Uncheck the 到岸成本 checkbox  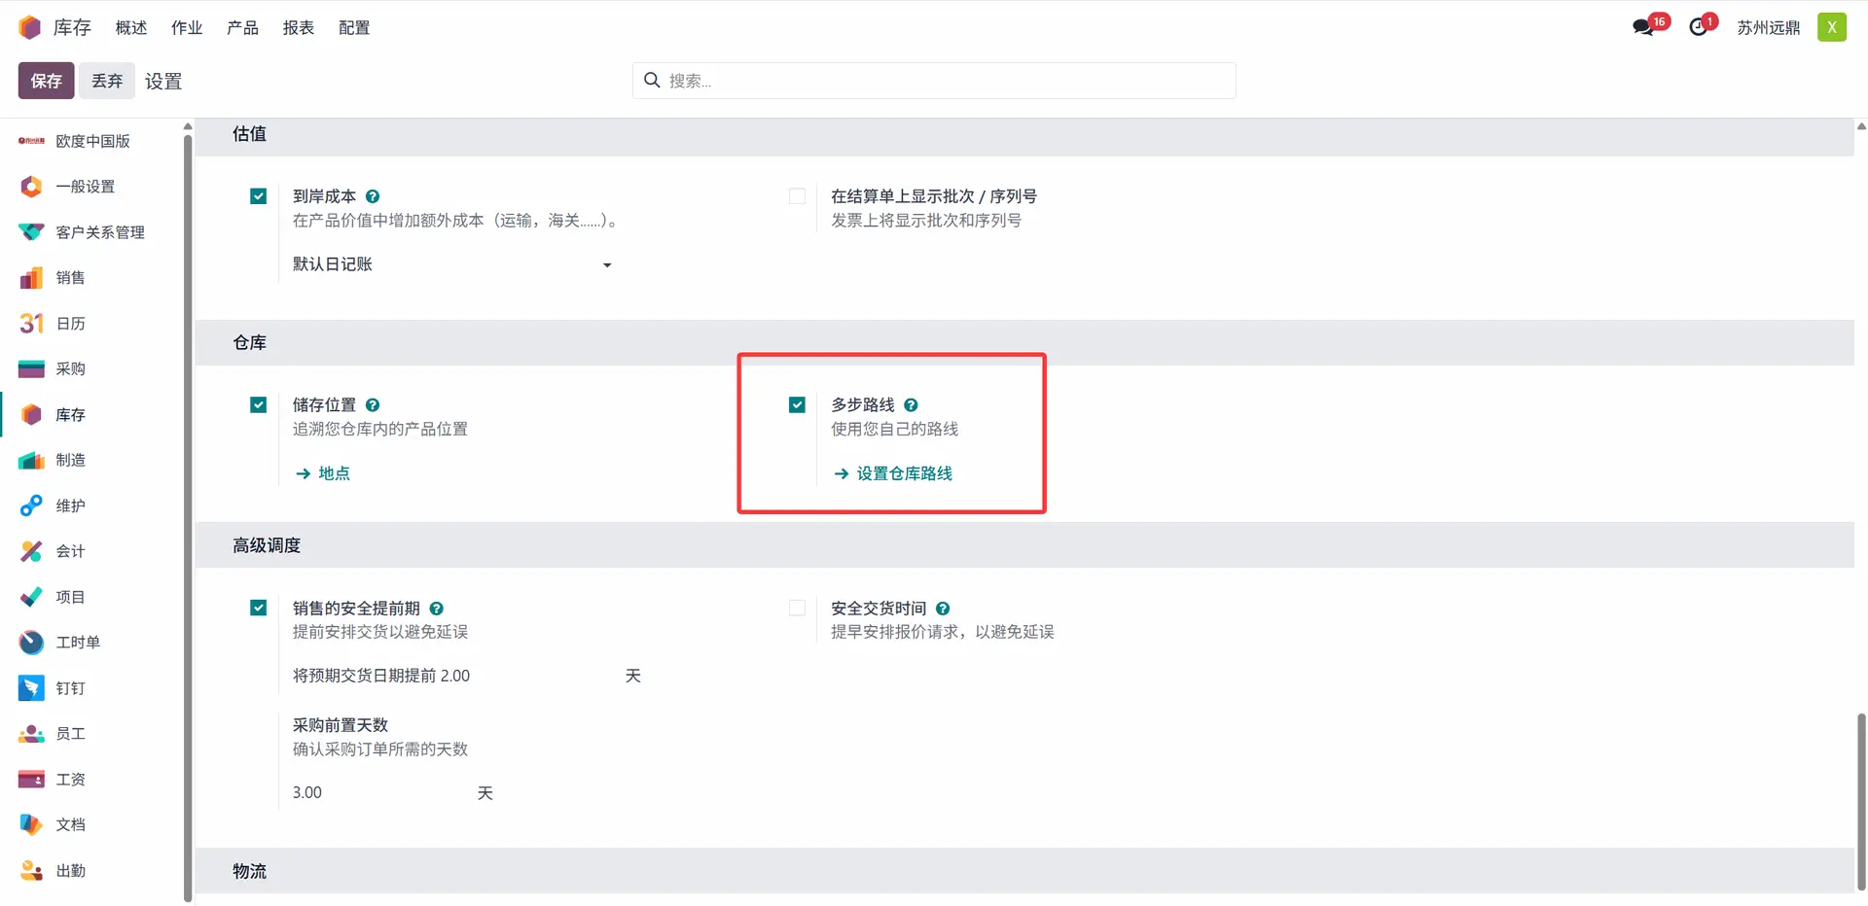tap(258, 196)
